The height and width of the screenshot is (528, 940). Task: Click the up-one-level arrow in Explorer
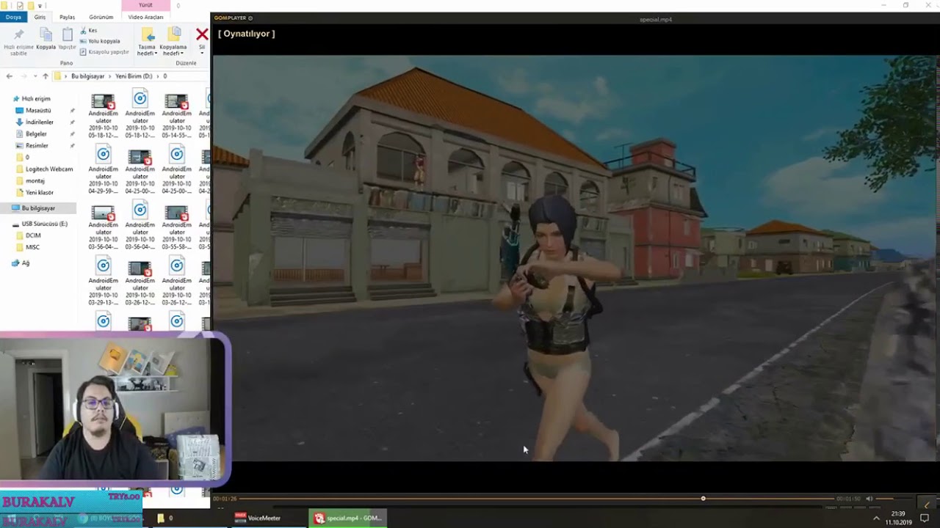(x=45, y=76)
